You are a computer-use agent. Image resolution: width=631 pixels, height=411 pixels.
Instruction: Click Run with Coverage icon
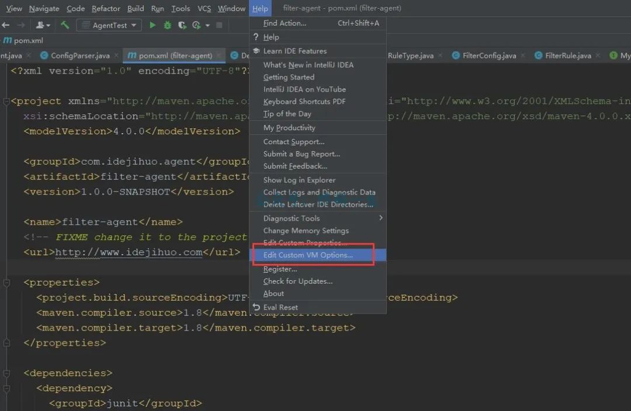tap(182, 25)
